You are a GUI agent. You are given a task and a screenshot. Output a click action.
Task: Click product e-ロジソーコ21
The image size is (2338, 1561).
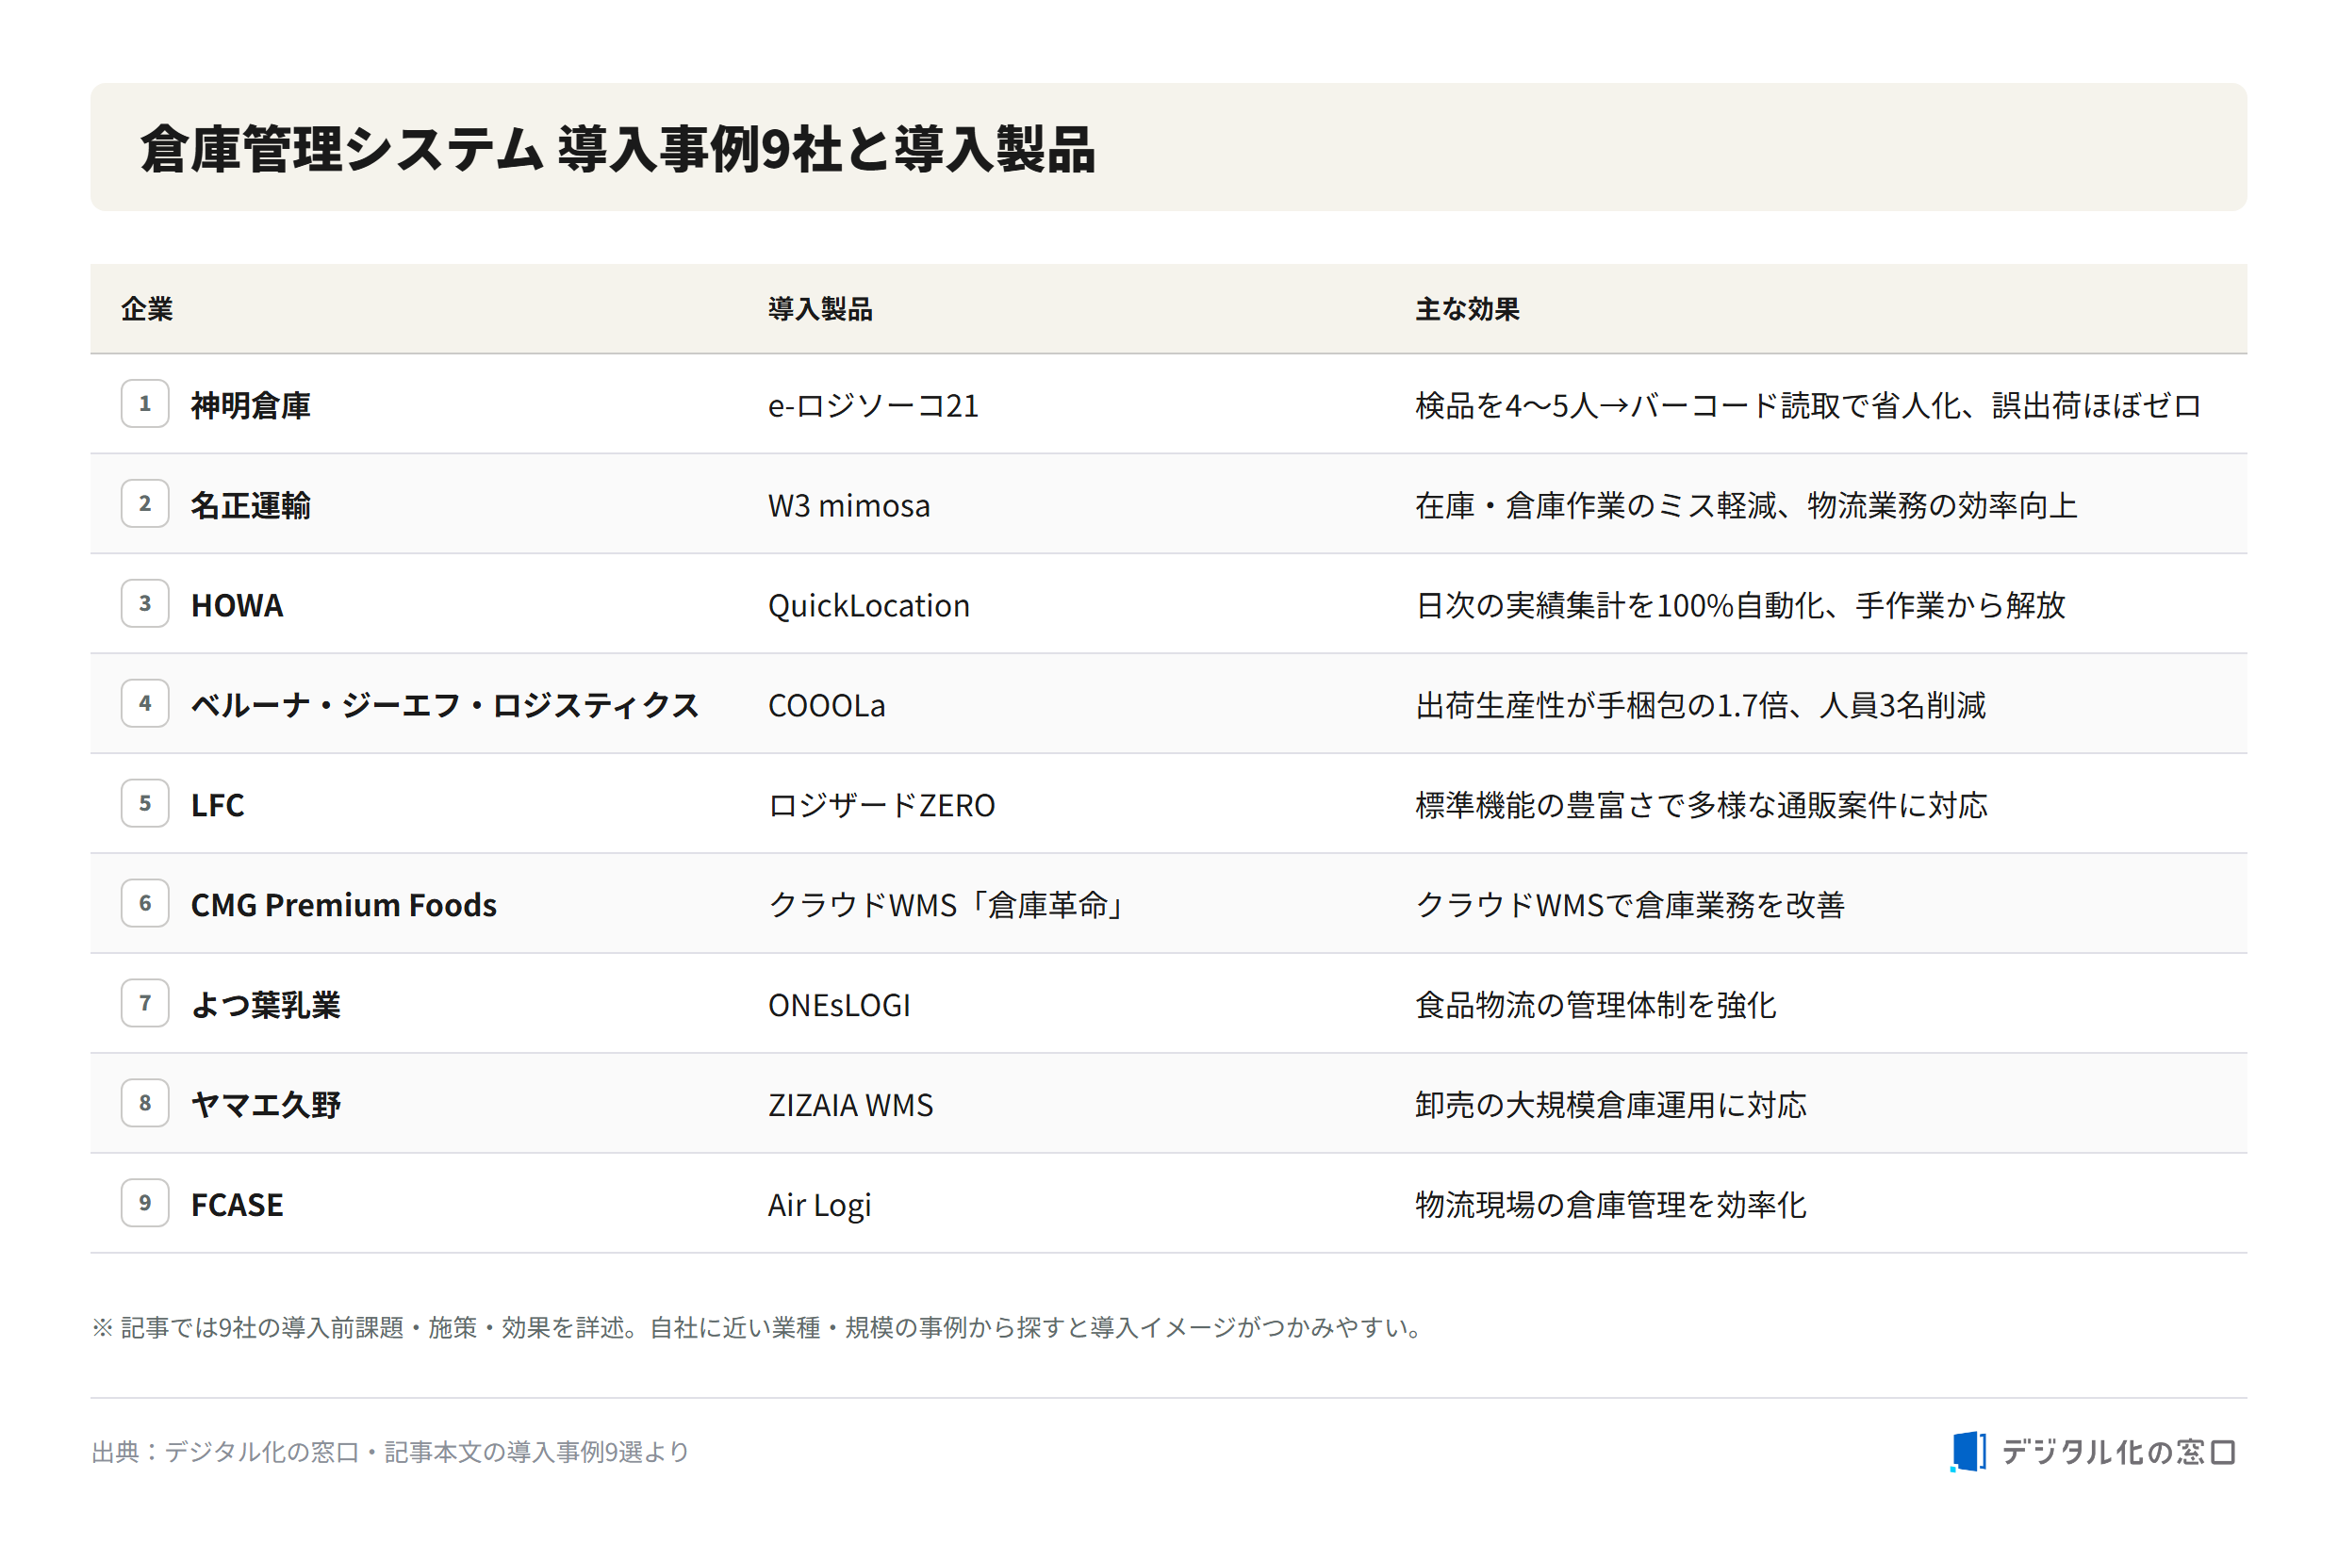pos(873,405)
